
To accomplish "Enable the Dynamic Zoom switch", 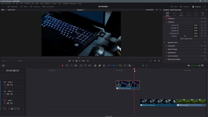I will point(165,43).
